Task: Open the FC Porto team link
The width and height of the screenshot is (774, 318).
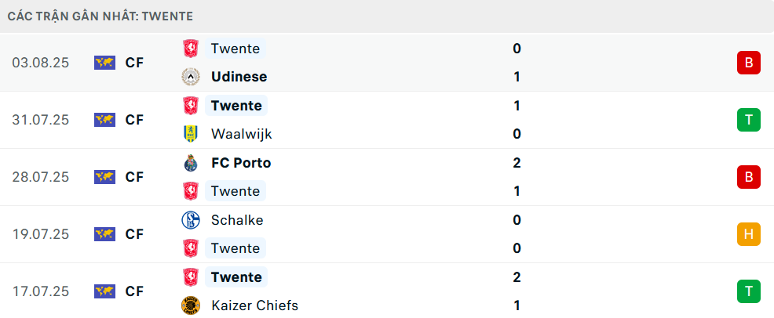Action: (x=241, y=163)
